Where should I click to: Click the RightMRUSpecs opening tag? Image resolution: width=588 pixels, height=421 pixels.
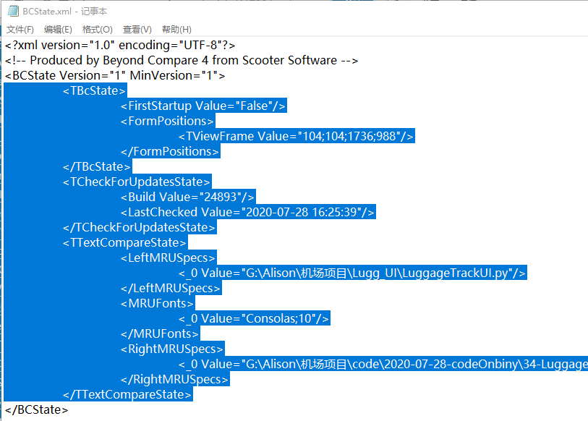pos(171,349)
